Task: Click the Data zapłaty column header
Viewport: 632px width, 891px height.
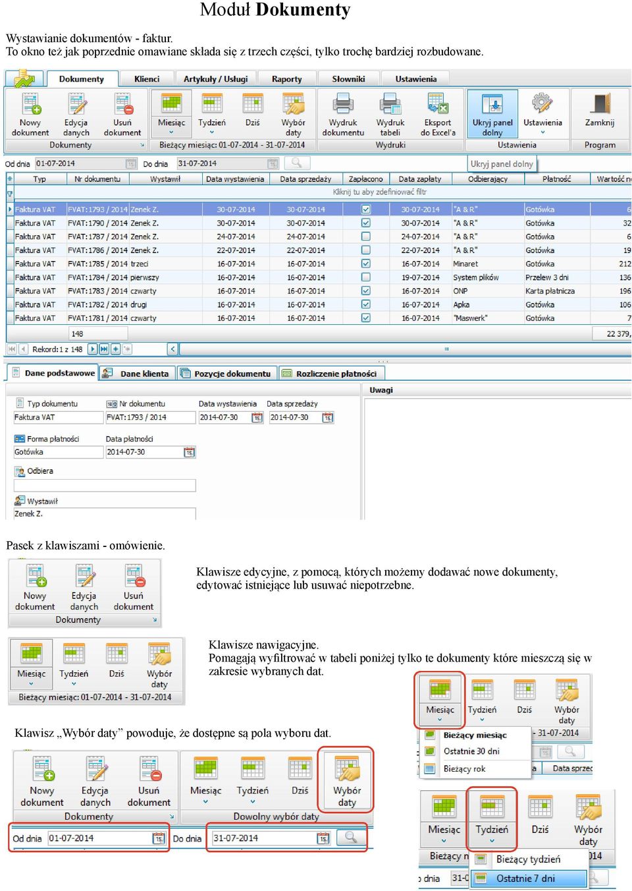Action: point(420,179)
